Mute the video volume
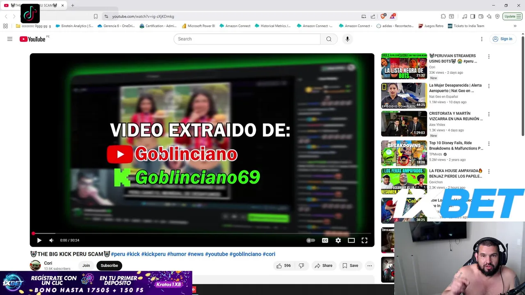Screen dimensions: 525x295 [x=51, y=241]
